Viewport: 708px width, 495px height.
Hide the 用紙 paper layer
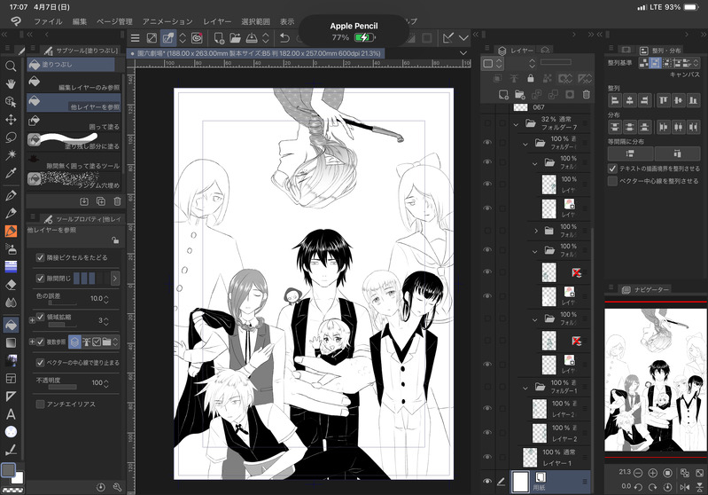pos(486,482)
